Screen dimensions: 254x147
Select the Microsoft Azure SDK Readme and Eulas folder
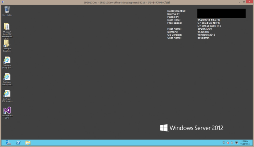pyautogui.click(x=7, y=31)
